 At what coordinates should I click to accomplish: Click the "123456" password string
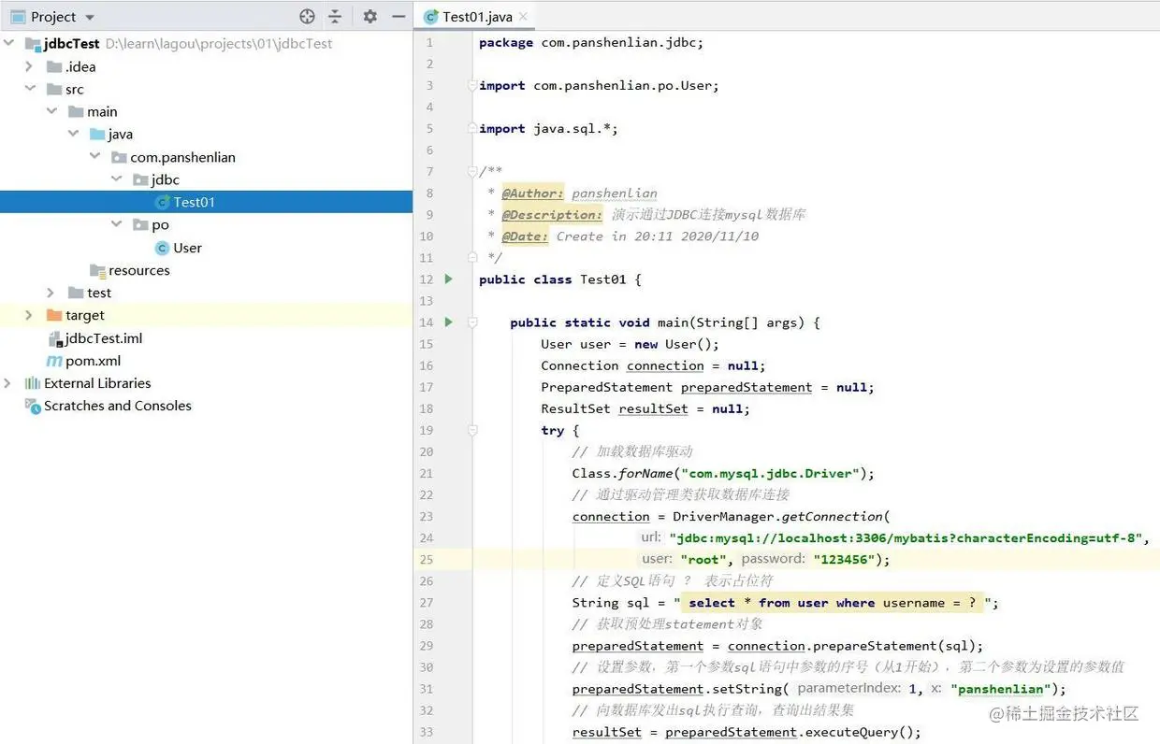point(844,559)
